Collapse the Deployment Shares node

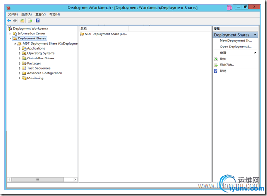(x=10, y=39)
